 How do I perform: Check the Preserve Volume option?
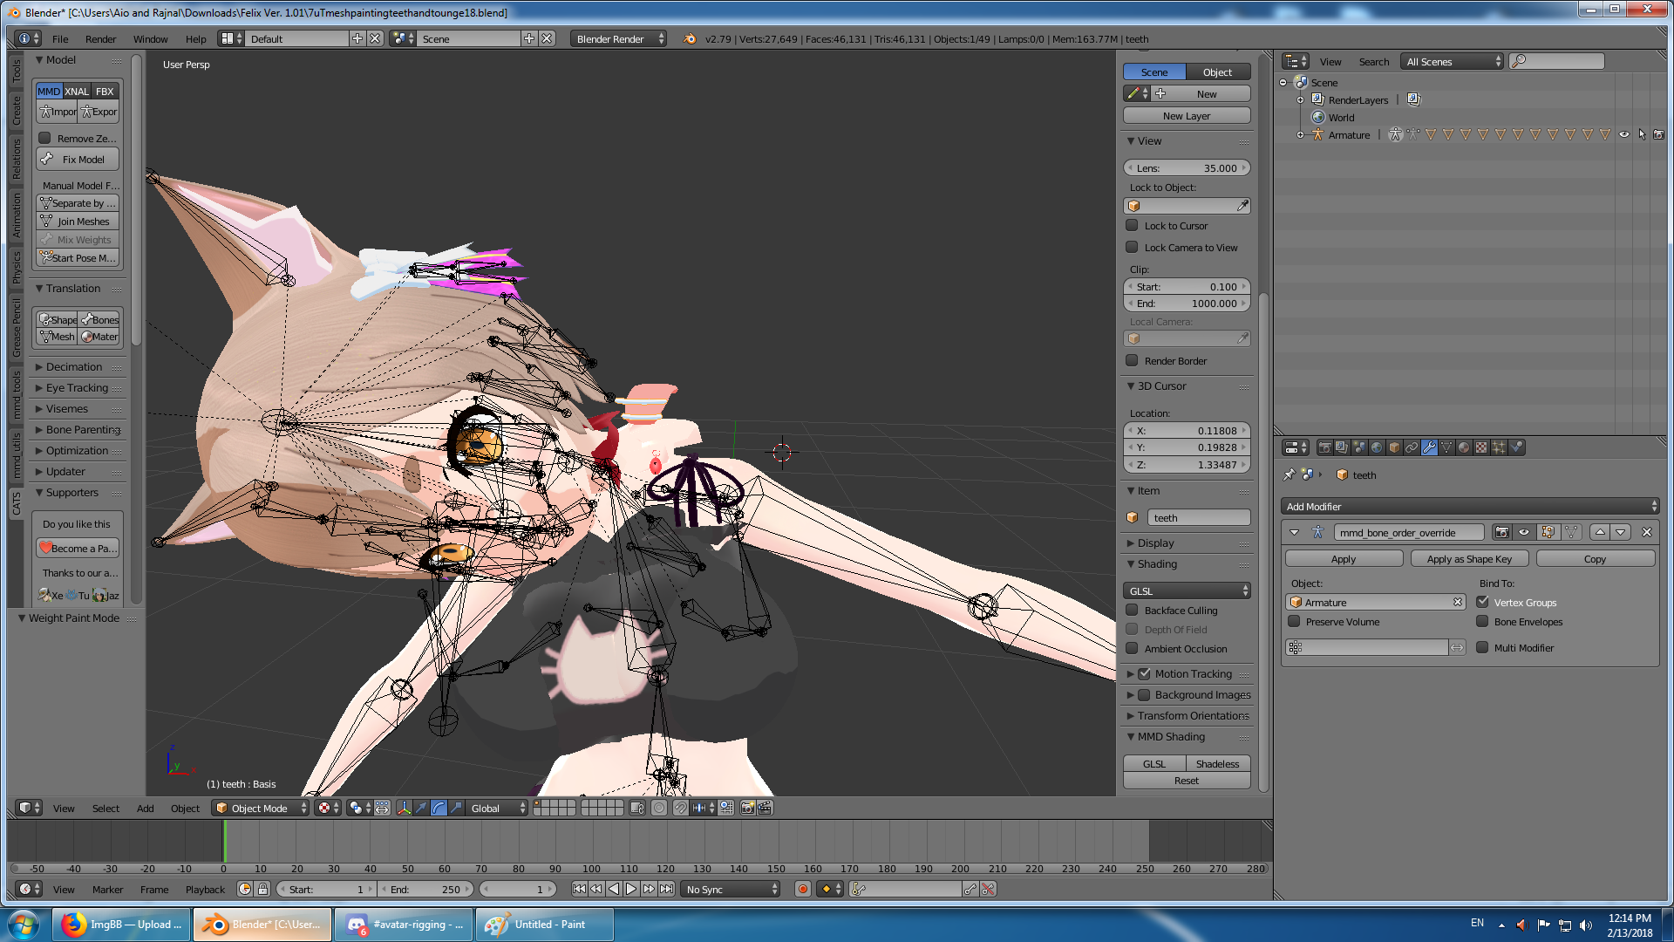pos(1294,621)
